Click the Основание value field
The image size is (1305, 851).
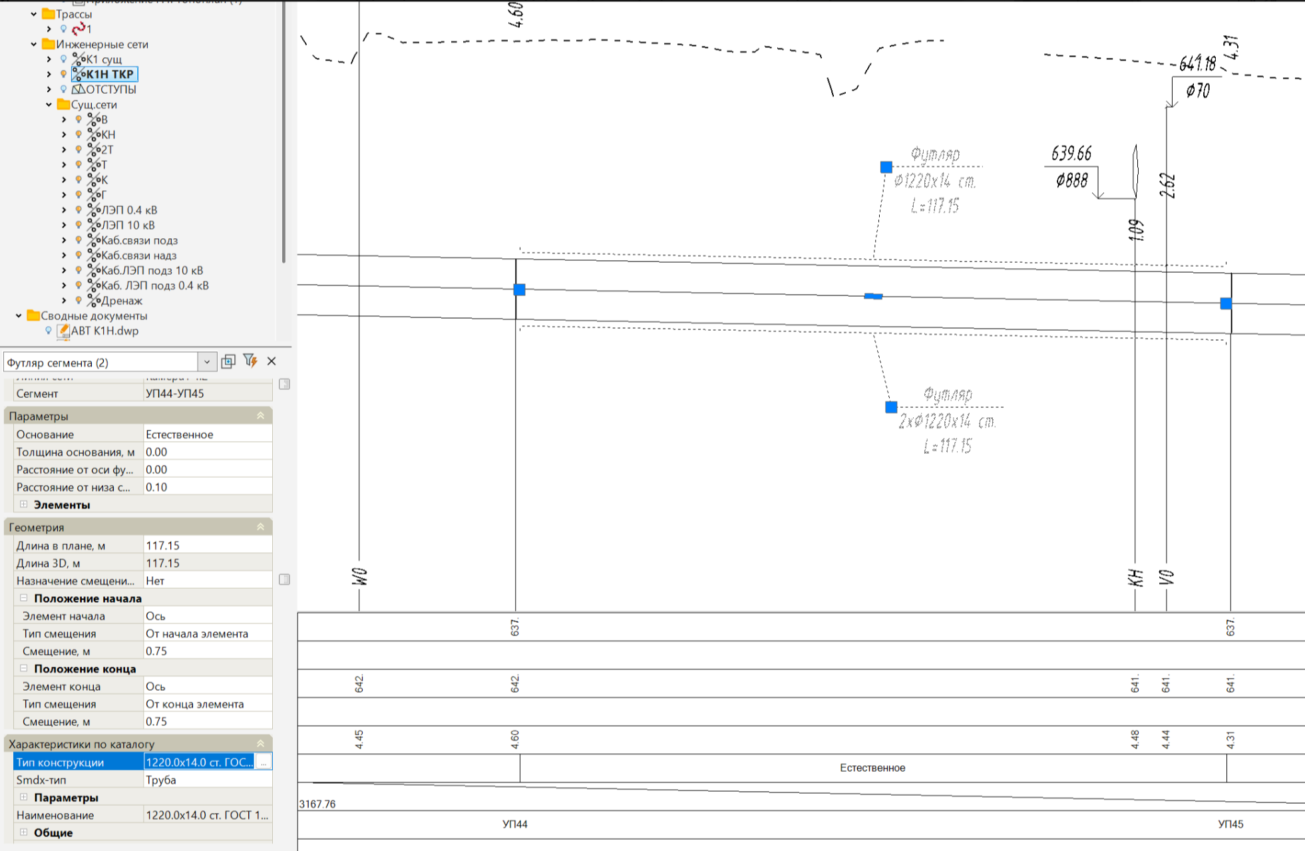tap(207, 434)
